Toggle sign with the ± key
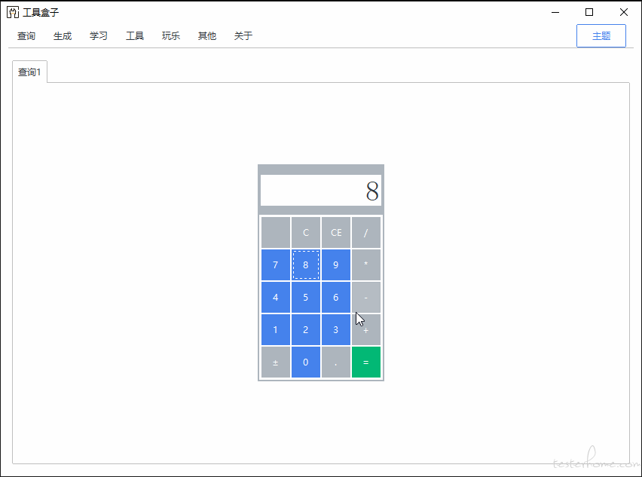 pos(276,362)
